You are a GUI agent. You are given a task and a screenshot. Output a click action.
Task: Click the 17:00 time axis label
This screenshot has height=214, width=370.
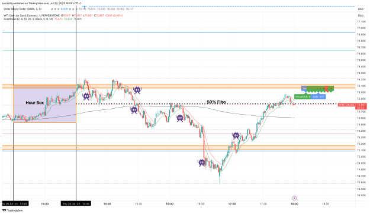click(x=232, y=204)
